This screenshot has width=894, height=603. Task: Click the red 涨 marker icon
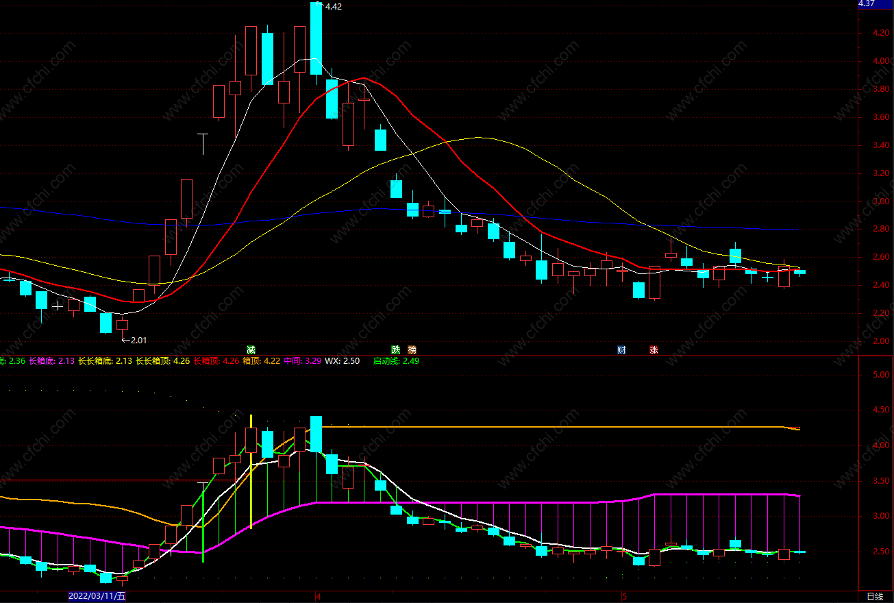(x=654, y=349)
